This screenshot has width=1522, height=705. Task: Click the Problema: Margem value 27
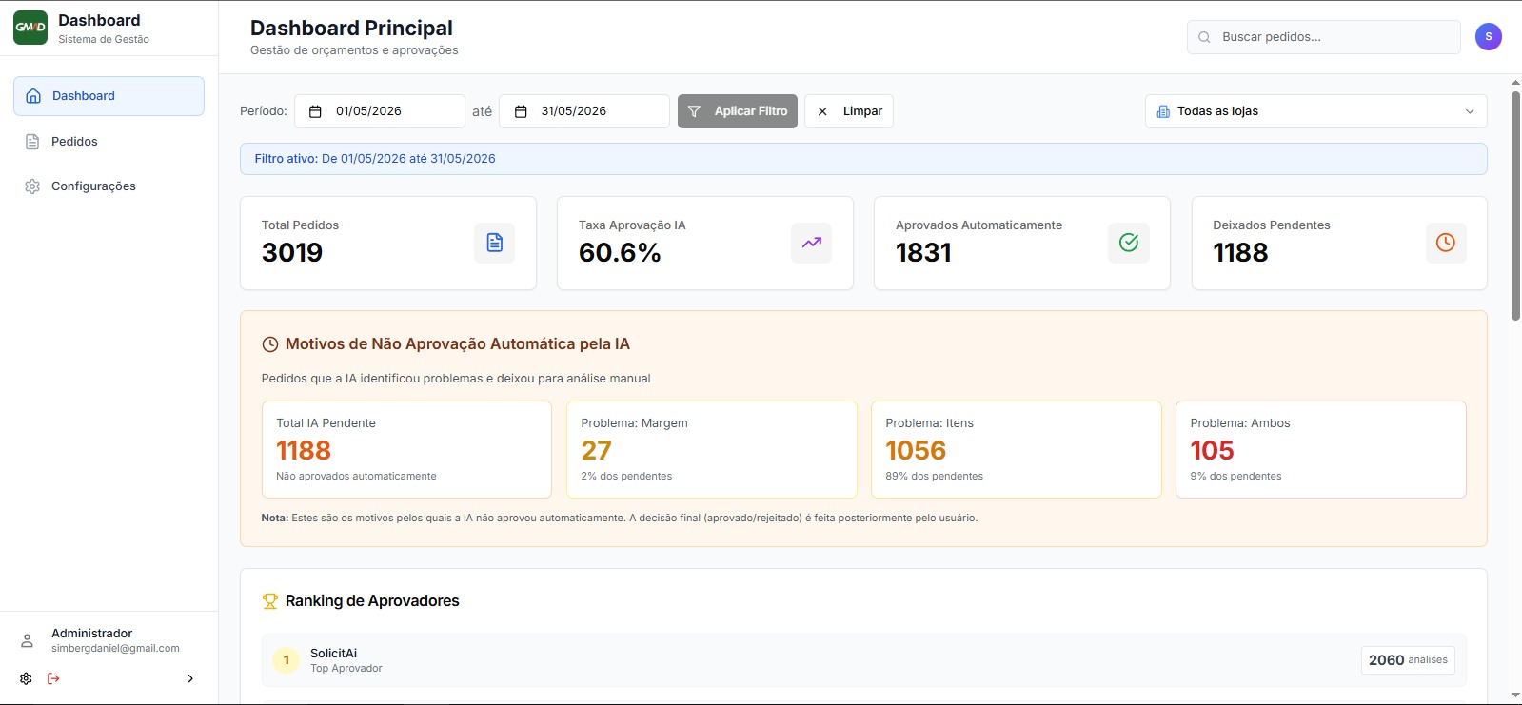tap(597, 450)
